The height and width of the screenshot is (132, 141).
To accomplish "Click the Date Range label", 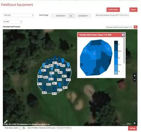I will tap(44, 15).
